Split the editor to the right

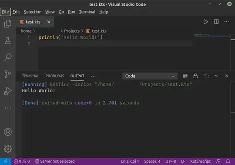(x=216, y=22)
